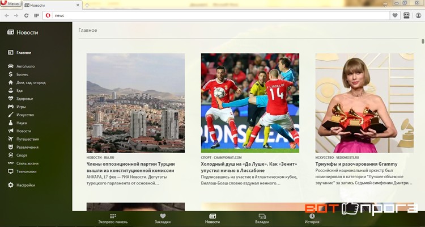Click summary text Российский национальный оркестр
Image resolution: width=425 pixels, height=227 pixels.
click(x=364, y=177)
